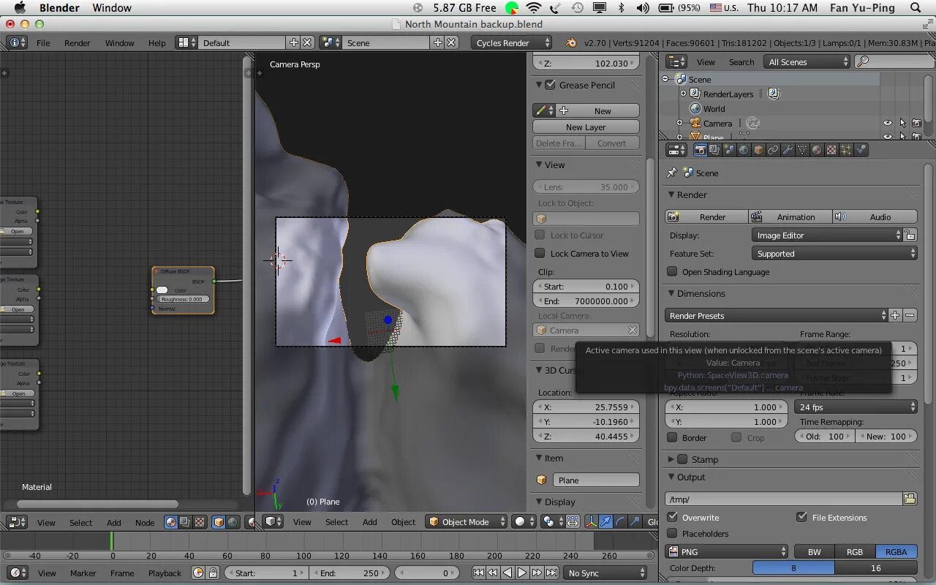
Task: Click the Animation render button
Action: click(790, 217)
